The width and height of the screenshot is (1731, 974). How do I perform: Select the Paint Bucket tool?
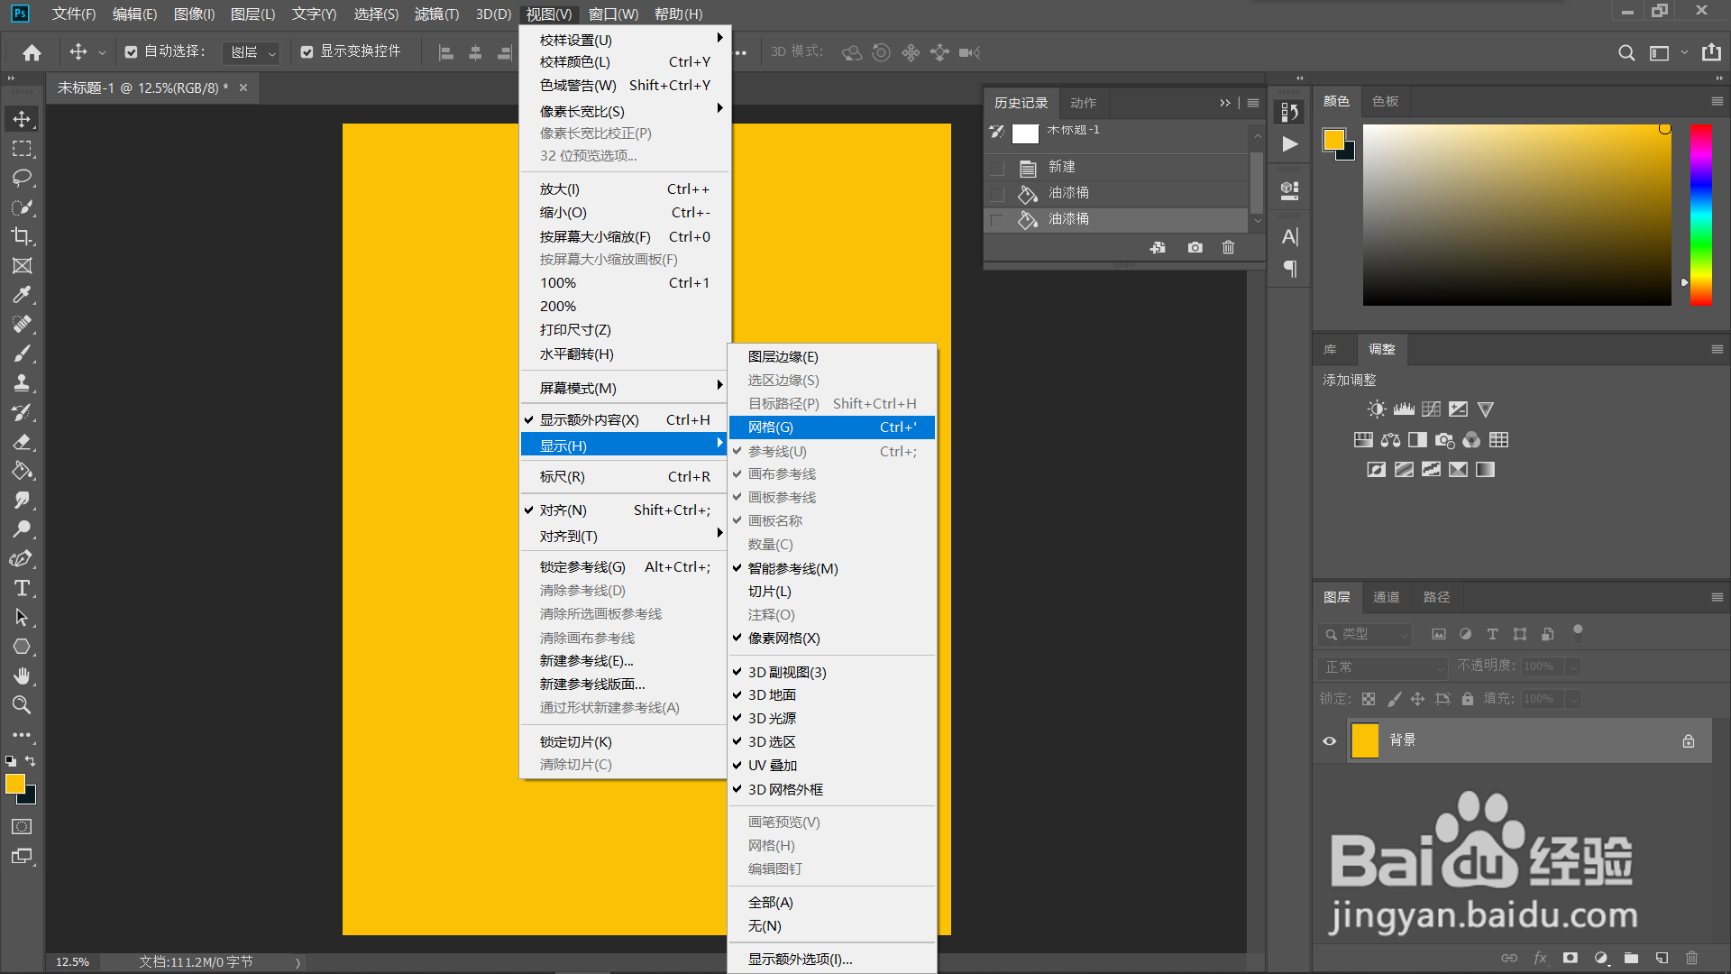pyautogui.click(x=22, y=471)
